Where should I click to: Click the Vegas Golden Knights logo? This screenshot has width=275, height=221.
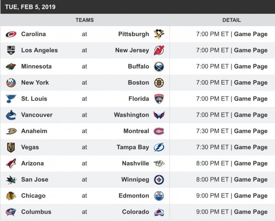[x=11, y=147]
